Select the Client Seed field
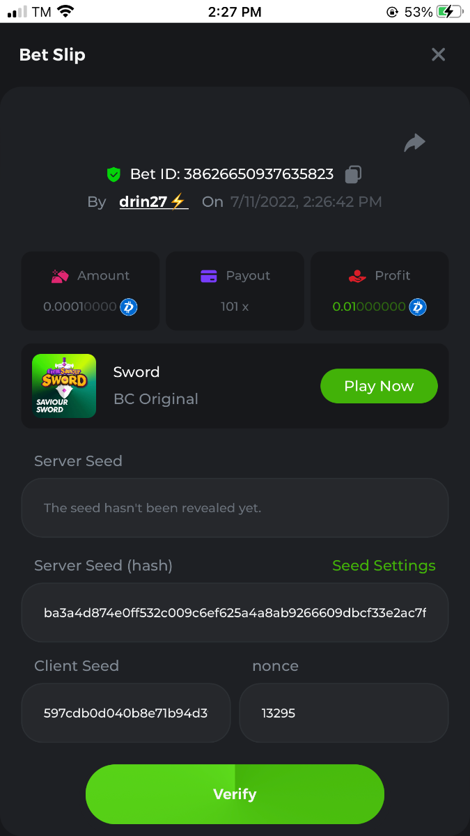Image resolution: width=470 pixels, height=836 pixels. pos(126,713)
